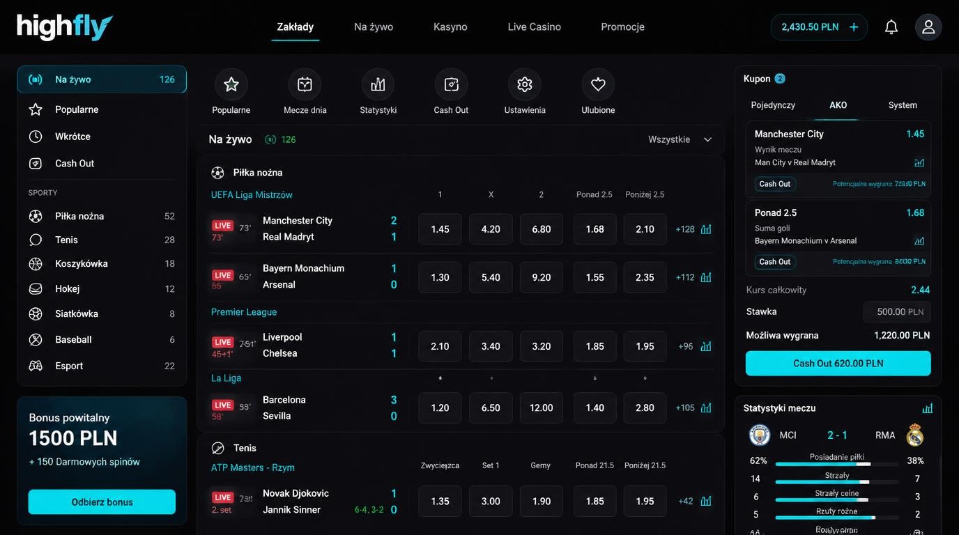959x535 pixels.
Task: Click the plus icon to deposit funds
Action: point(853,27)
